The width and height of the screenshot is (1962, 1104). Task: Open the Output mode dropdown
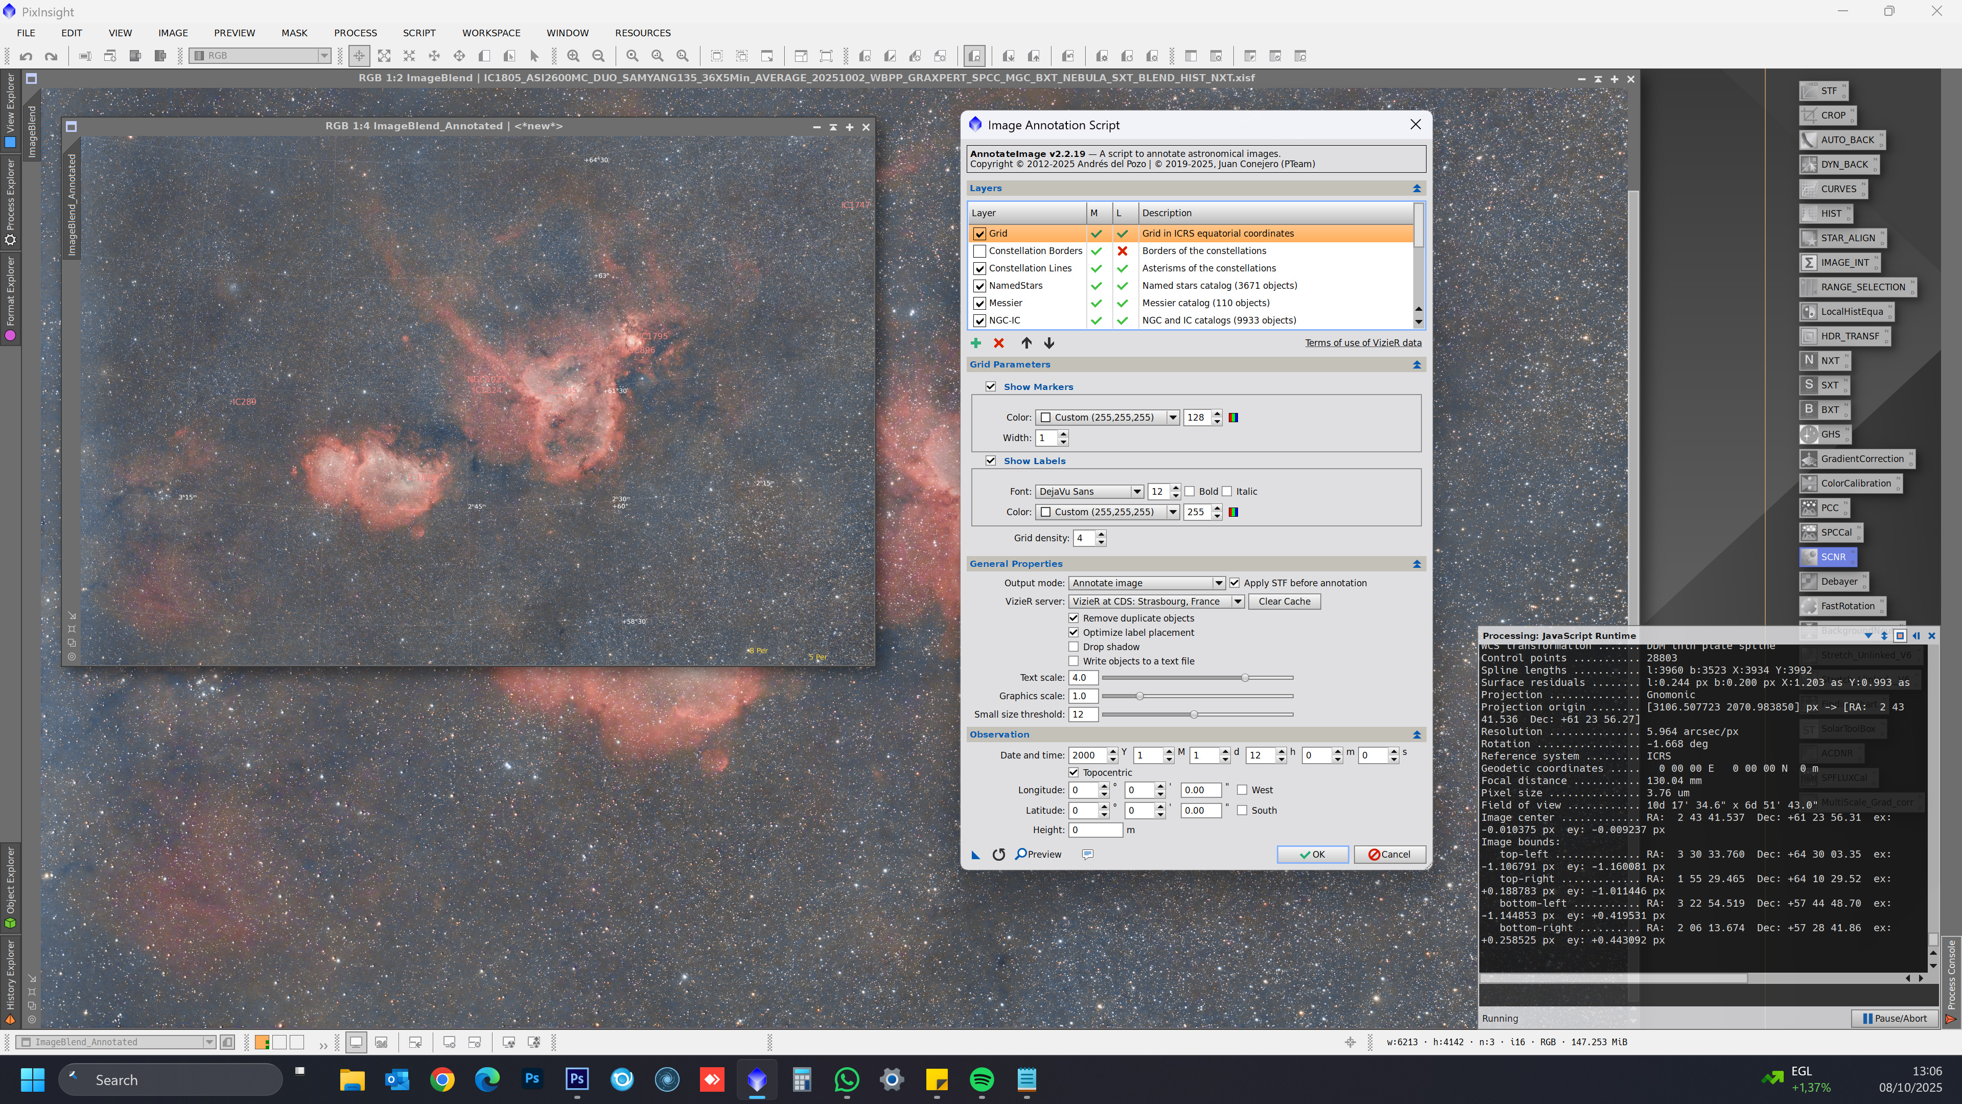1146,583
